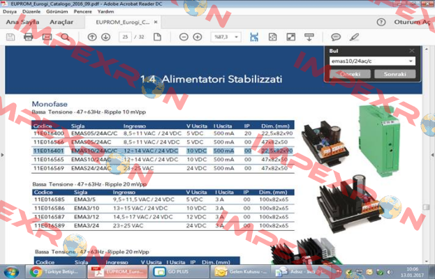The height and width of the screenshot is (279, 435).
Task: Expand the left navigation pane arrow
Action: coord(3,155)
